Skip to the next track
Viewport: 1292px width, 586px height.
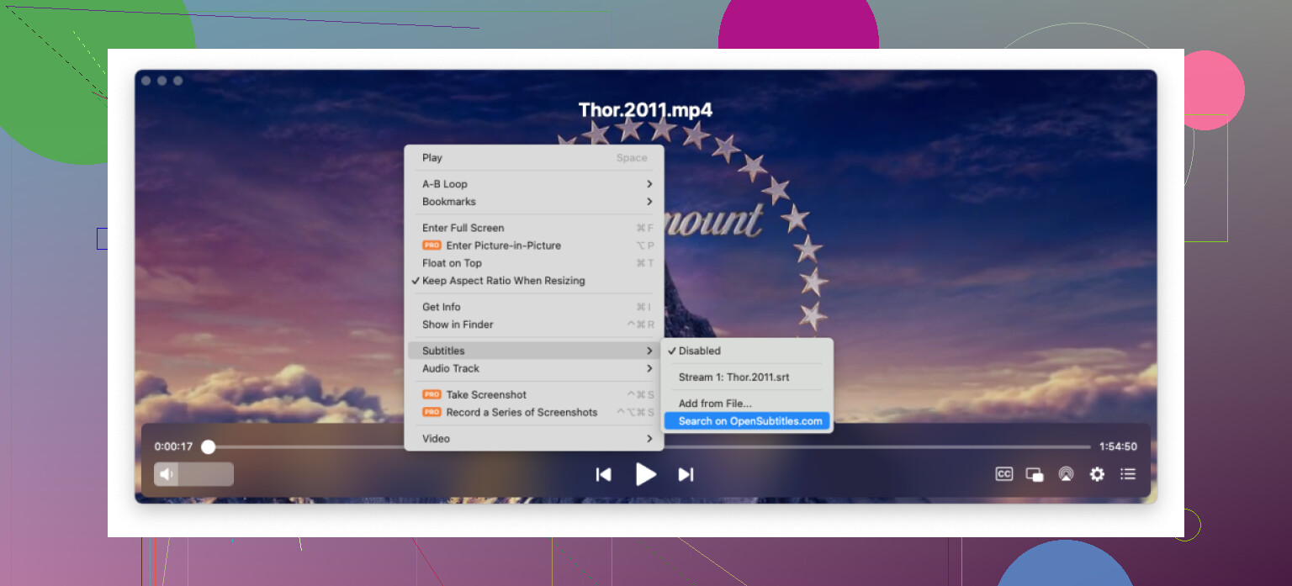coord(686,474)
